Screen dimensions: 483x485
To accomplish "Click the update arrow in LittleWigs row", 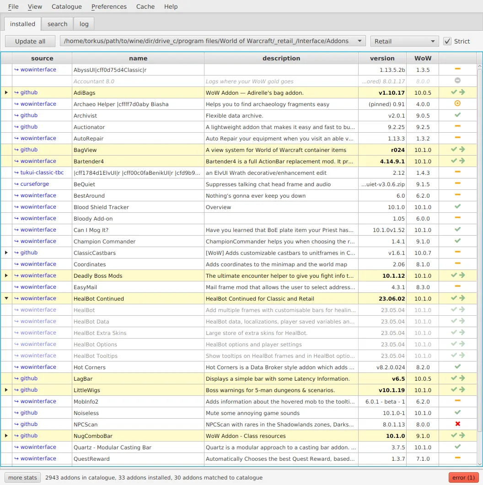I will point(462,390).
